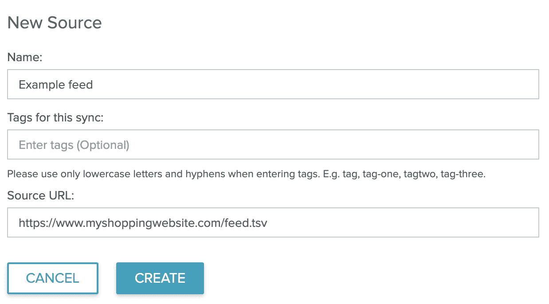This screenshot has height=304, width=549.
Task: Click the New Source heading
Action: (55, 23)
